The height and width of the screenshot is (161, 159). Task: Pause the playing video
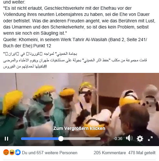click(6, 139)
